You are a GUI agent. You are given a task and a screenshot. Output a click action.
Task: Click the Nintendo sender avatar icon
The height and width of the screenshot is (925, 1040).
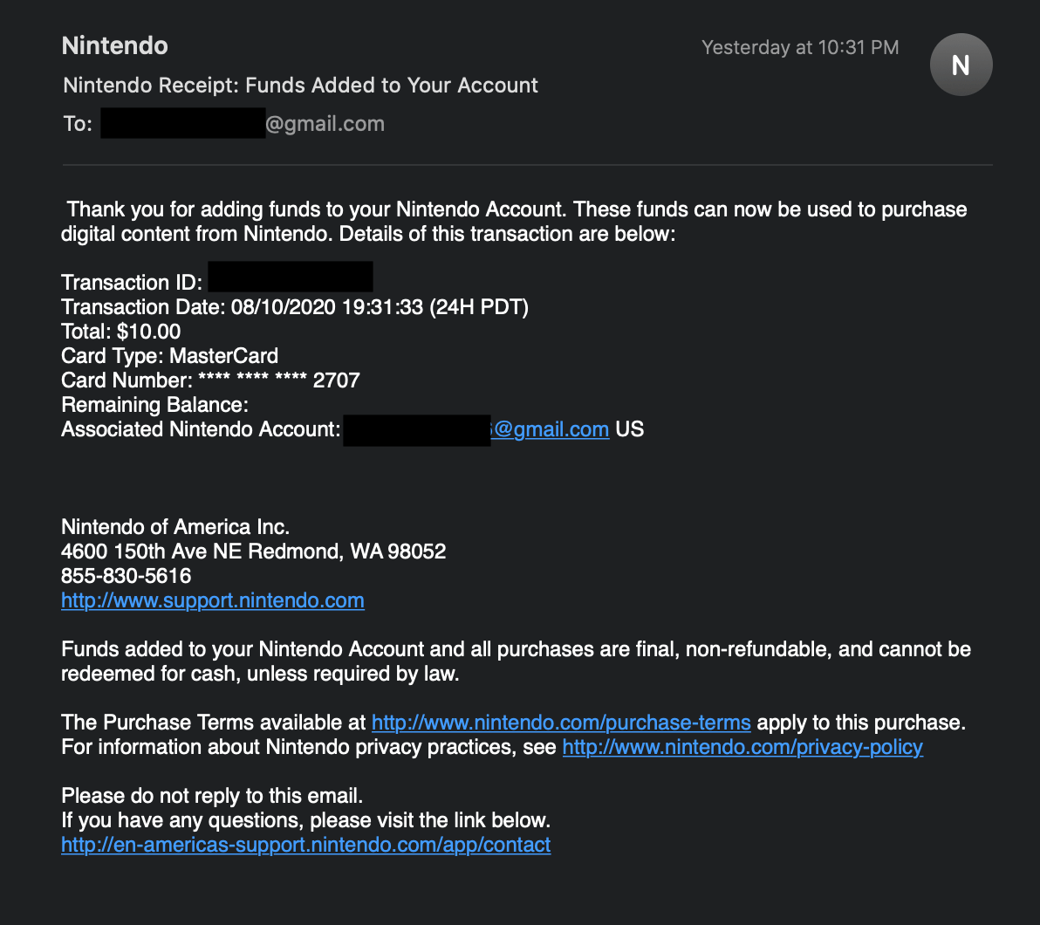[961, 65]
